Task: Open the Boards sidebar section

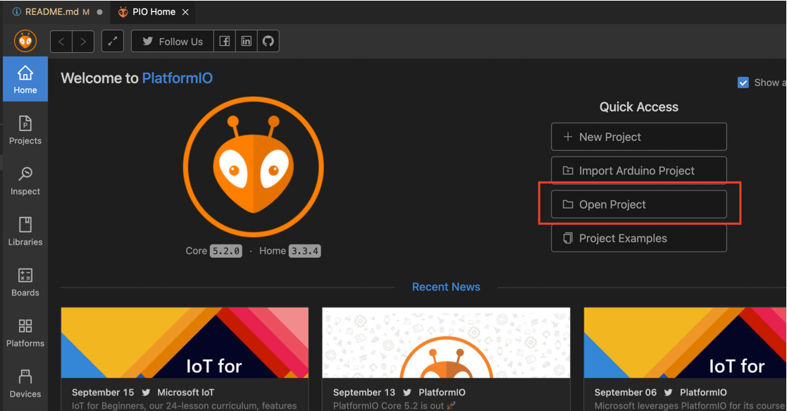Action: pos(25,283)
